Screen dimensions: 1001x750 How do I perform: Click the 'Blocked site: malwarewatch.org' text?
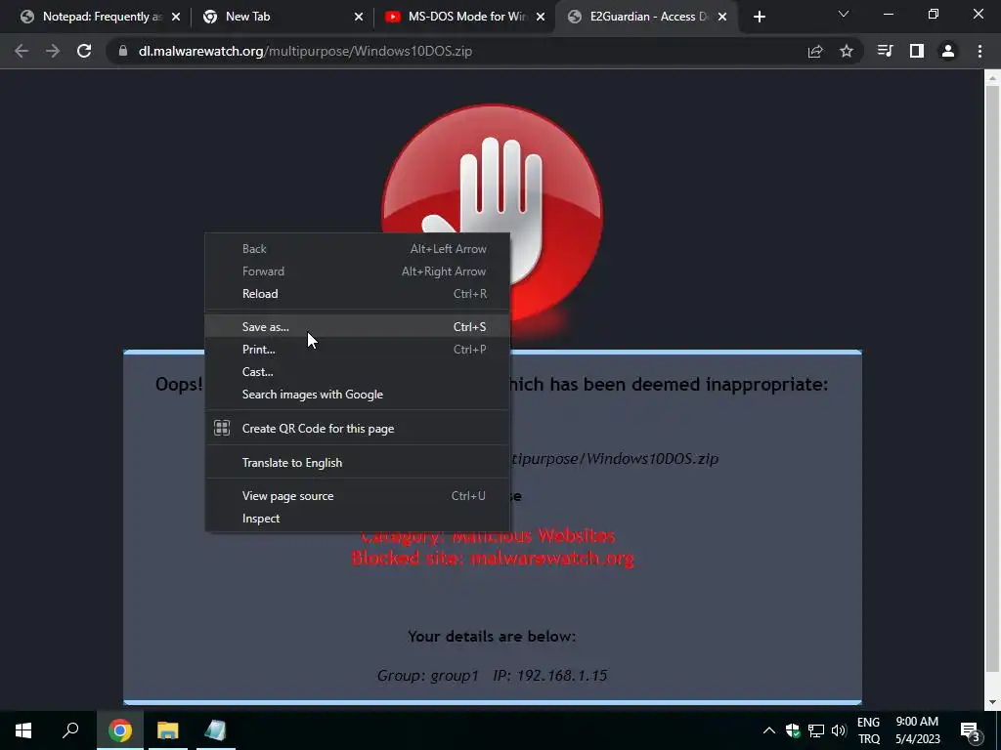[x=493, y=558]
